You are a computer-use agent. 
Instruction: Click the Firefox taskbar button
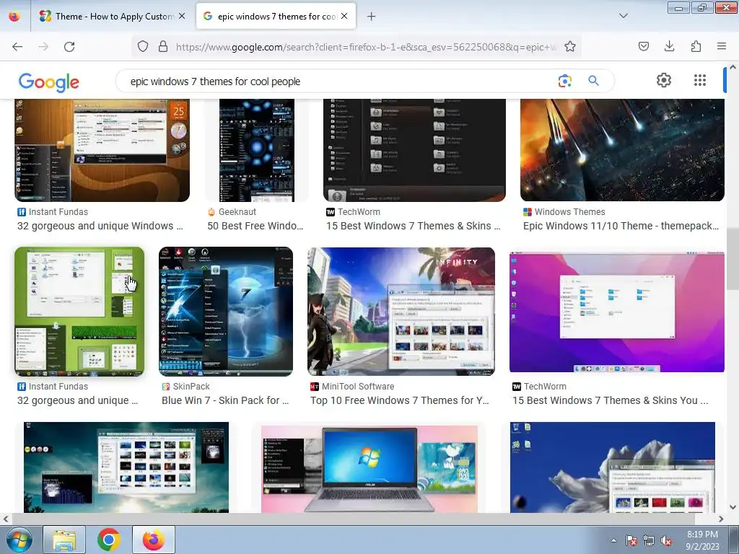(154, 540)
